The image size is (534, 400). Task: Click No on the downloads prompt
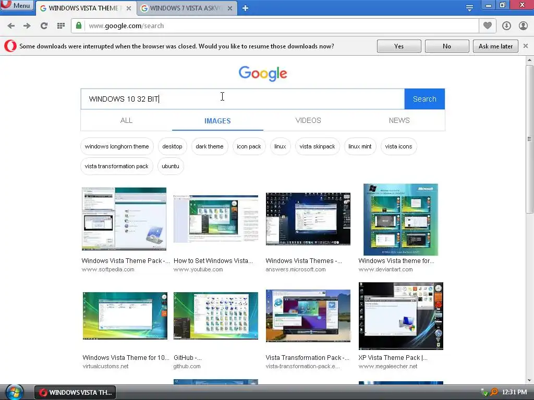[x=447, y=46]
